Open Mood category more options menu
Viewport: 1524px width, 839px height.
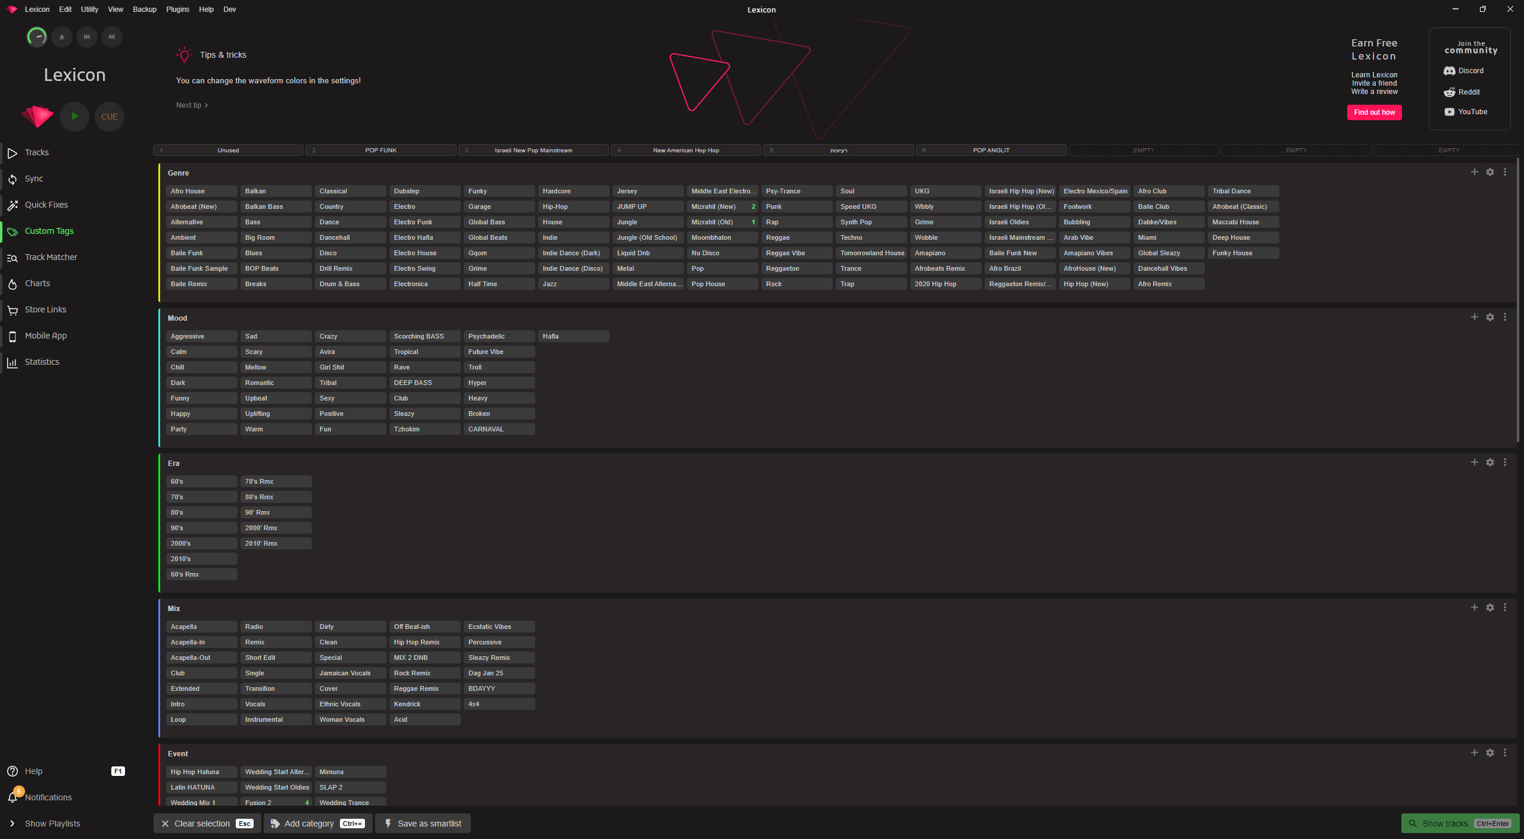pos(1505,317)
